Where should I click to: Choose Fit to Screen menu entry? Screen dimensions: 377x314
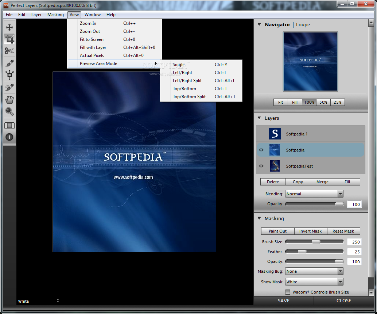pos(114,39)
